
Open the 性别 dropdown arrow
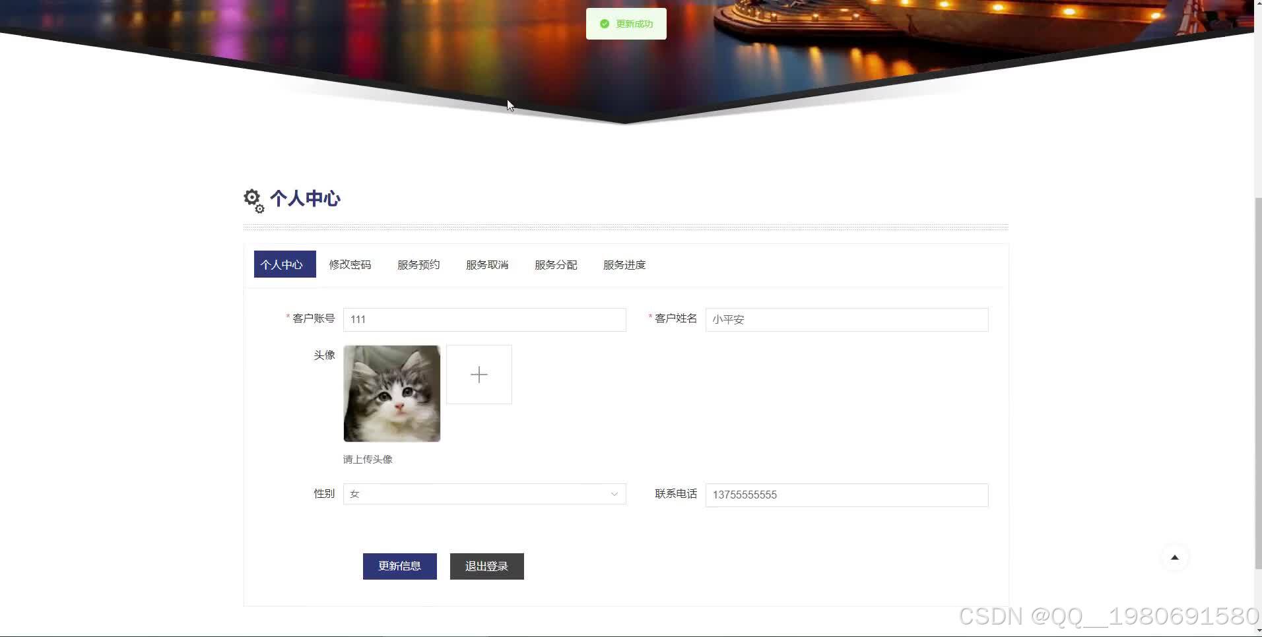(614, 493)
